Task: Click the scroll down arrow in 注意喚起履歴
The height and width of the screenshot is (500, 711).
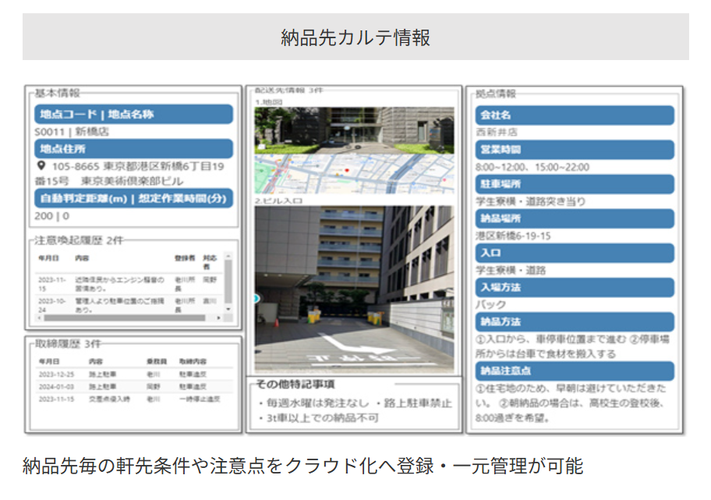Action: click(x=228, y=310)
